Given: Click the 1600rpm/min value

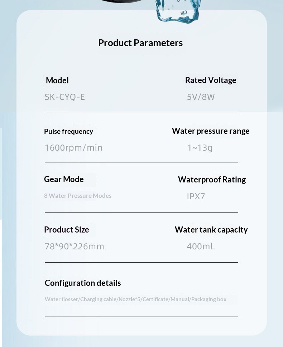Looking at the screenshot, I should click(x=73, y=147).
